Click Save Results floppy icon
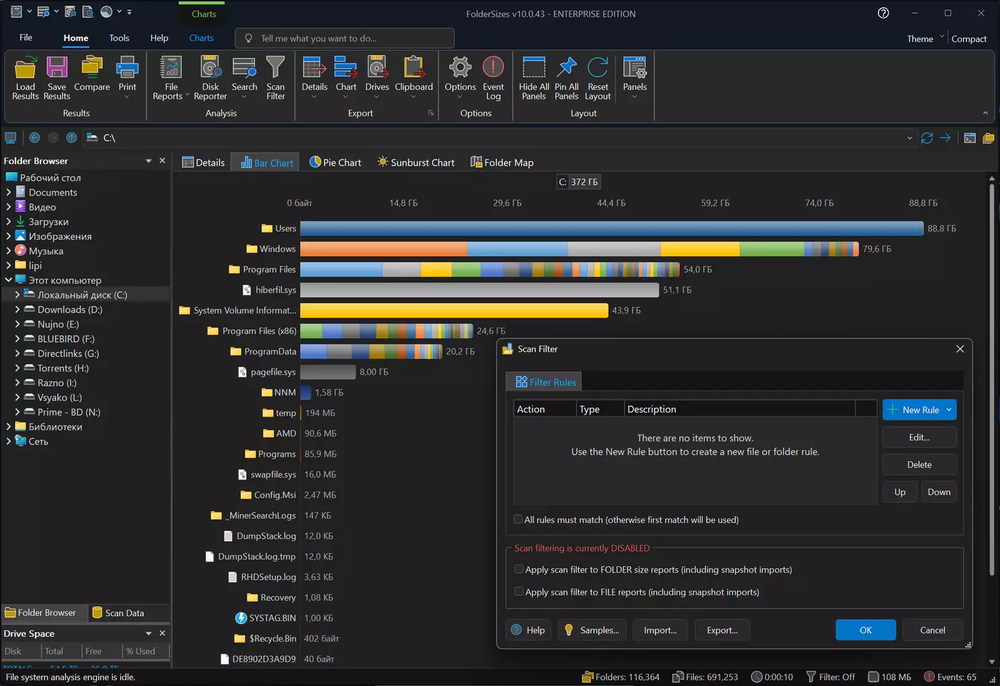 point(56,69)
